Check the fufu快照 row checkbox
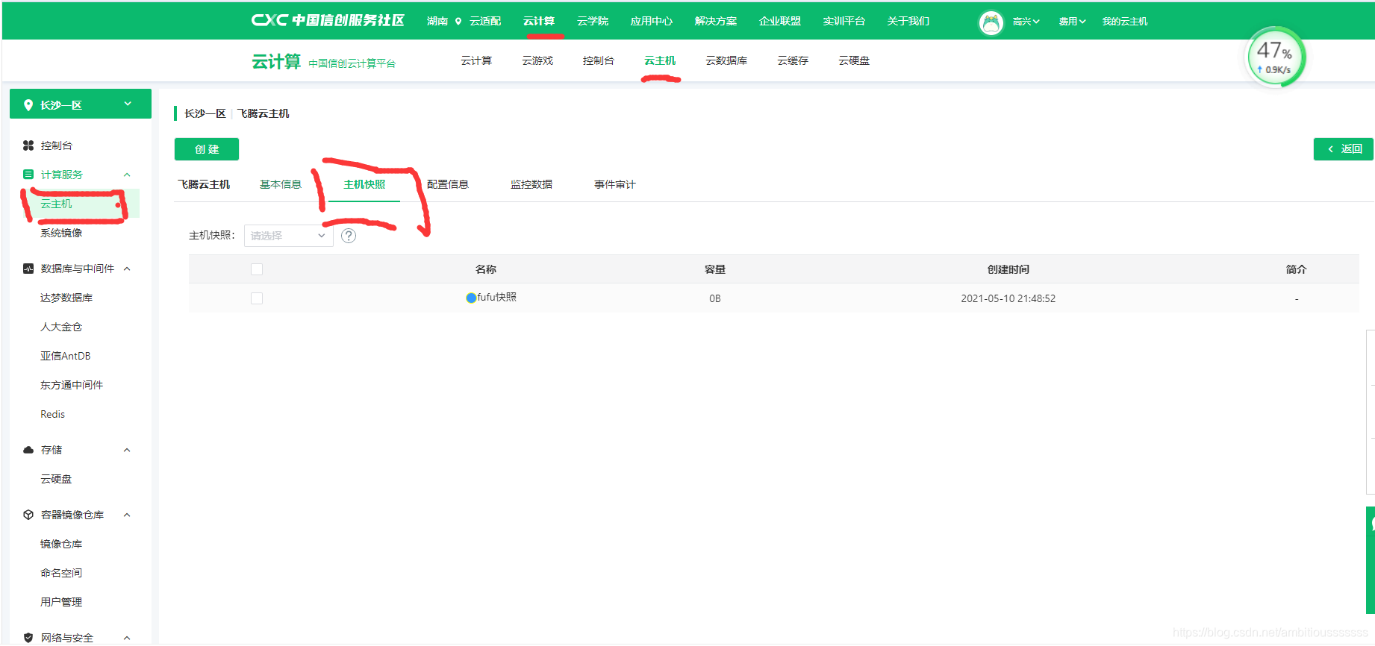Screen dimensions: 1375x646 tap(257, 298)
